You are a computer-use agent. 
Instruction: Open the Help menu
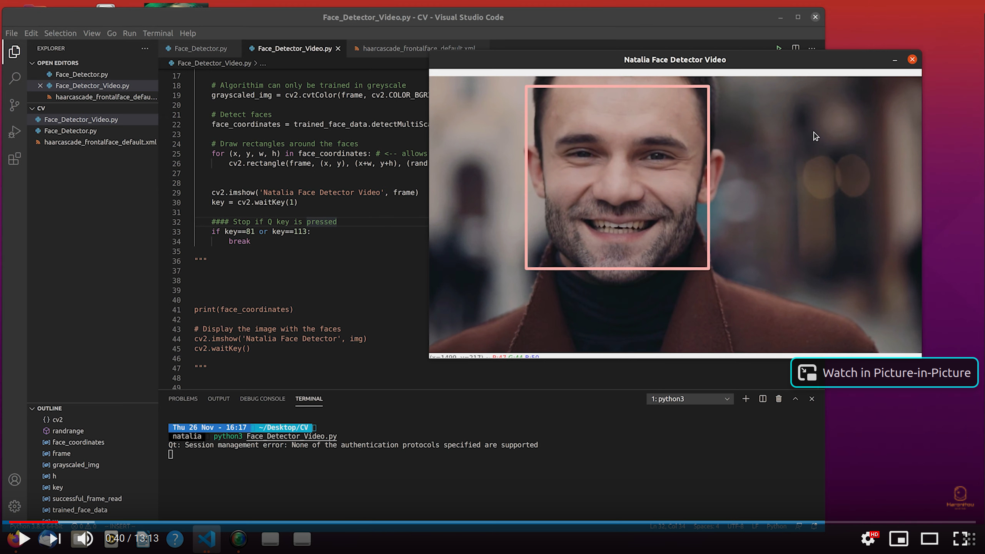(188, 33)
